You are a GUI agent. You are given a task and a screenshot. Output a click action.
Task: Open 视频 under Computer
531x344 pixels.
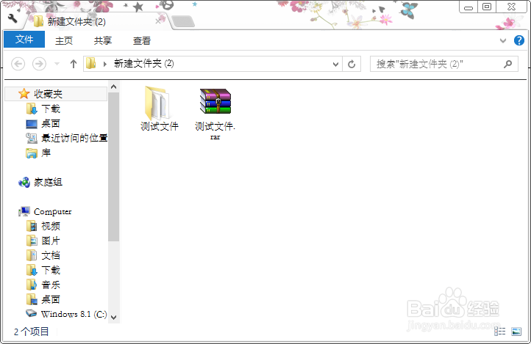coord(51,226)
